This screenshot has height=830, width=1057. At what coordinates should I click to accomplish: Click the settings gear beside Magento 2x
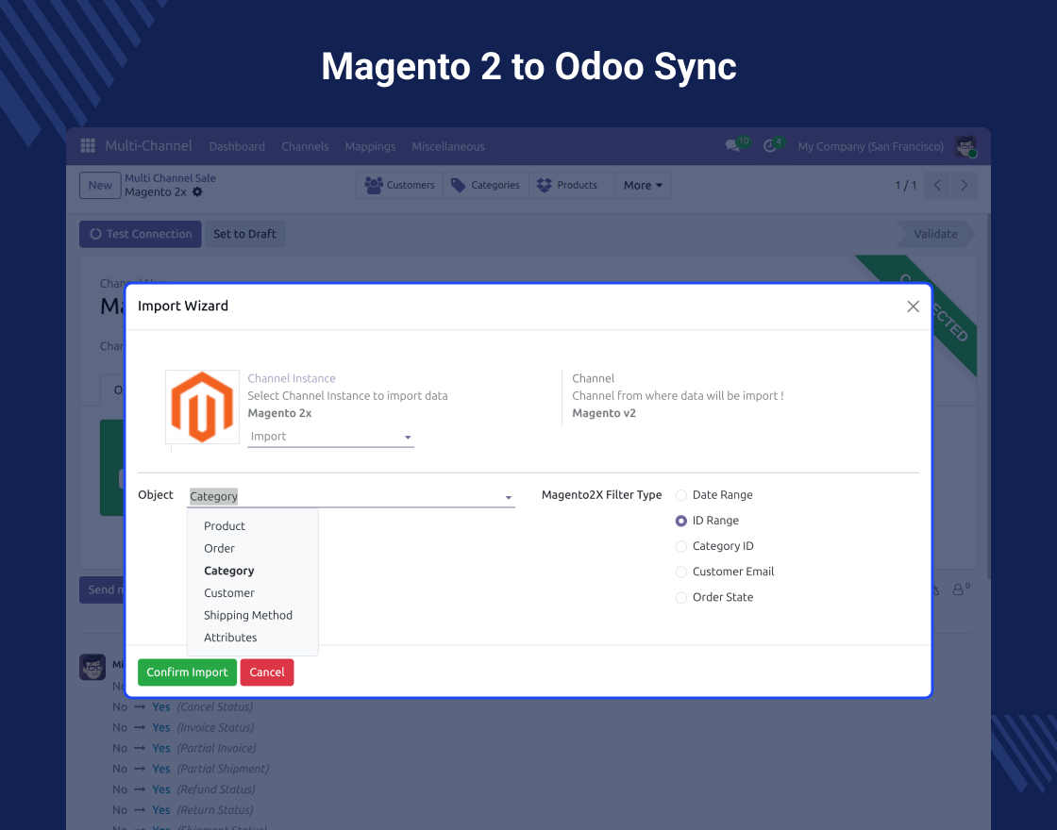click(197, 192)
